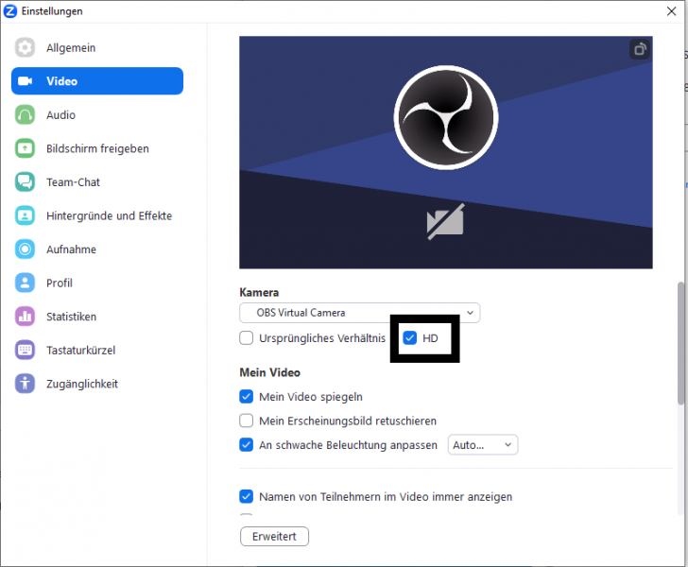The width and height of the screenshot is (688, 567).
Task: Go to Team-Chat settings
Action: click(x=97, y=182)
